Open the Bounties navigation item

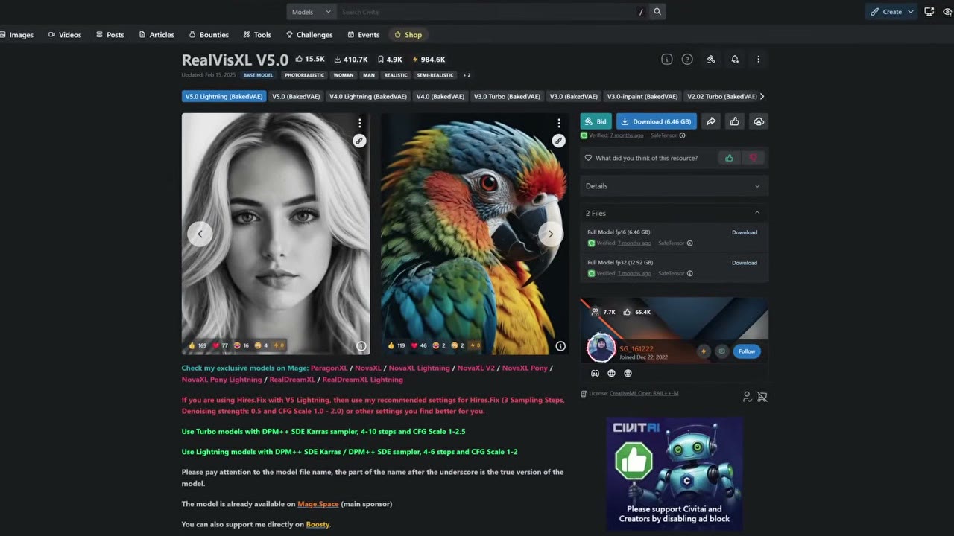209,35
